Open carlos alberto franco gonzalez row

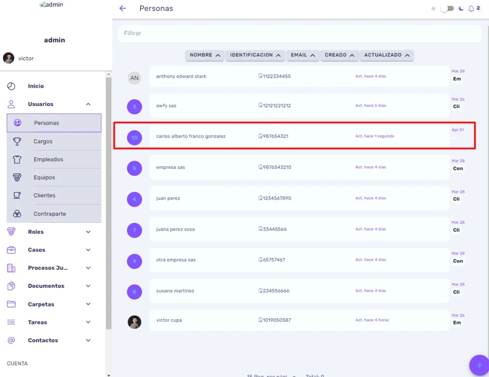pos(299,136)
